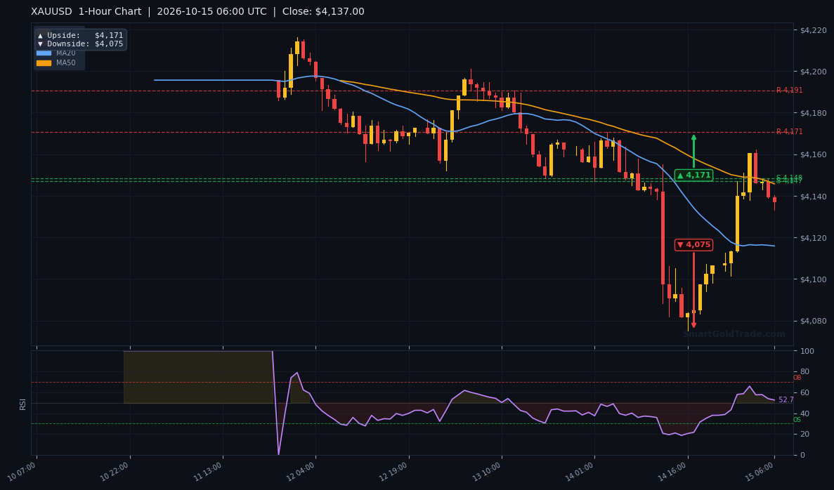Click the $4,160 price axis label
The image size is (834, 490).
[813, 155]
